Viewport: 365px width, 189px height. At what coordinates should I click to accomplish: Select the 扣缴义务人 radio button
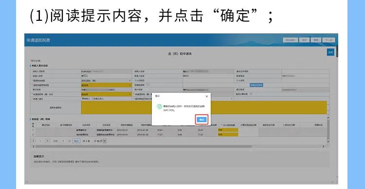pyautogui.click(x=93, y=98)
